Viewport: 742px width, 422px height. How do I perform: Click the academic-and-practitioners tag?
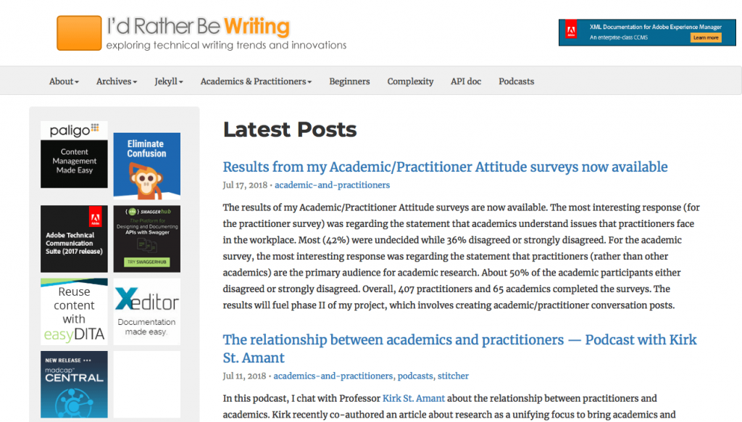[332, 185]
